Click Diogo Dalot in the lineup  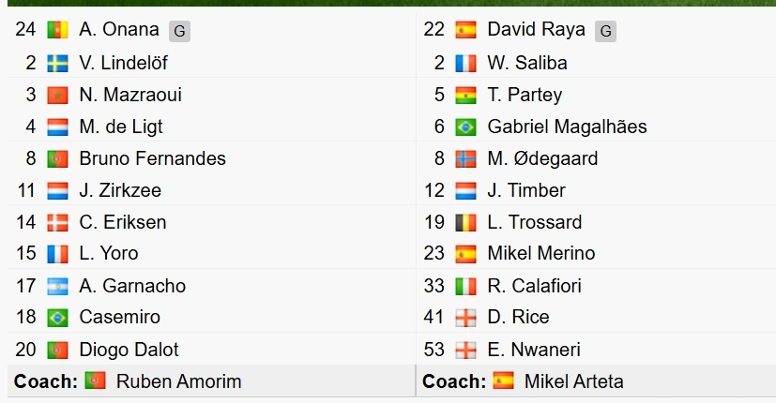[129, 350]
